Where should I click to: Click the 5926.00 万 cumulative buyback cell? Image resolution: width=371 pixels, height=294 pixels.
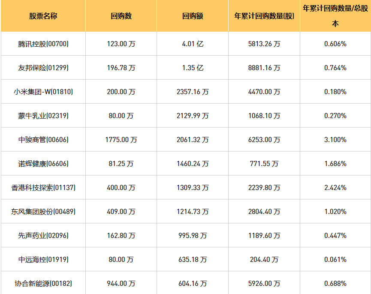point(264,283)
